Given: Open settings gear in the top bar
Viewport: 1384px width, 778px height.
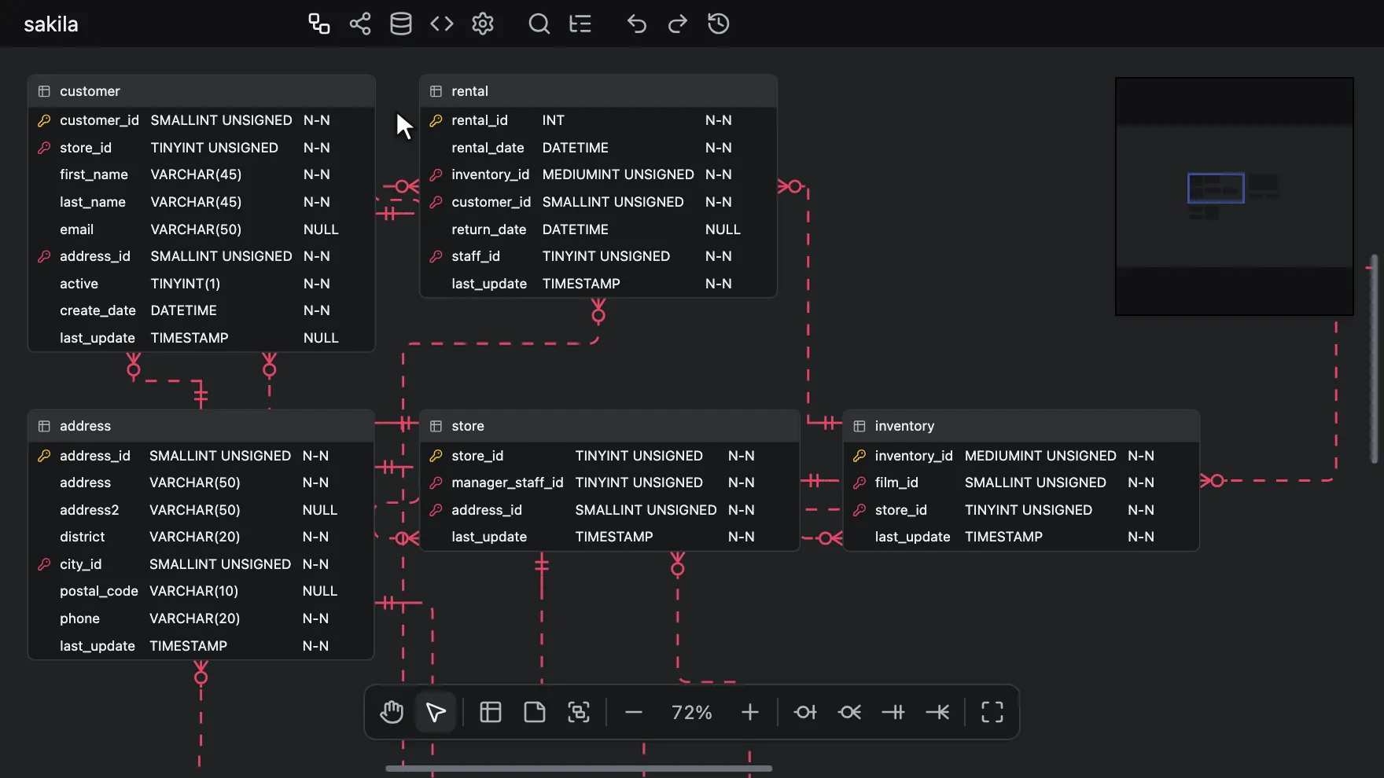Looking at the screenshot, I should (x=483, y=24).
